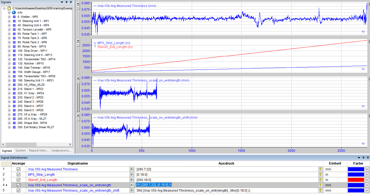Viewport: 370px width, 194px height.
Task: Expand the 260. Stand 5 - MP28 node
Action: [x=9, y=110]
